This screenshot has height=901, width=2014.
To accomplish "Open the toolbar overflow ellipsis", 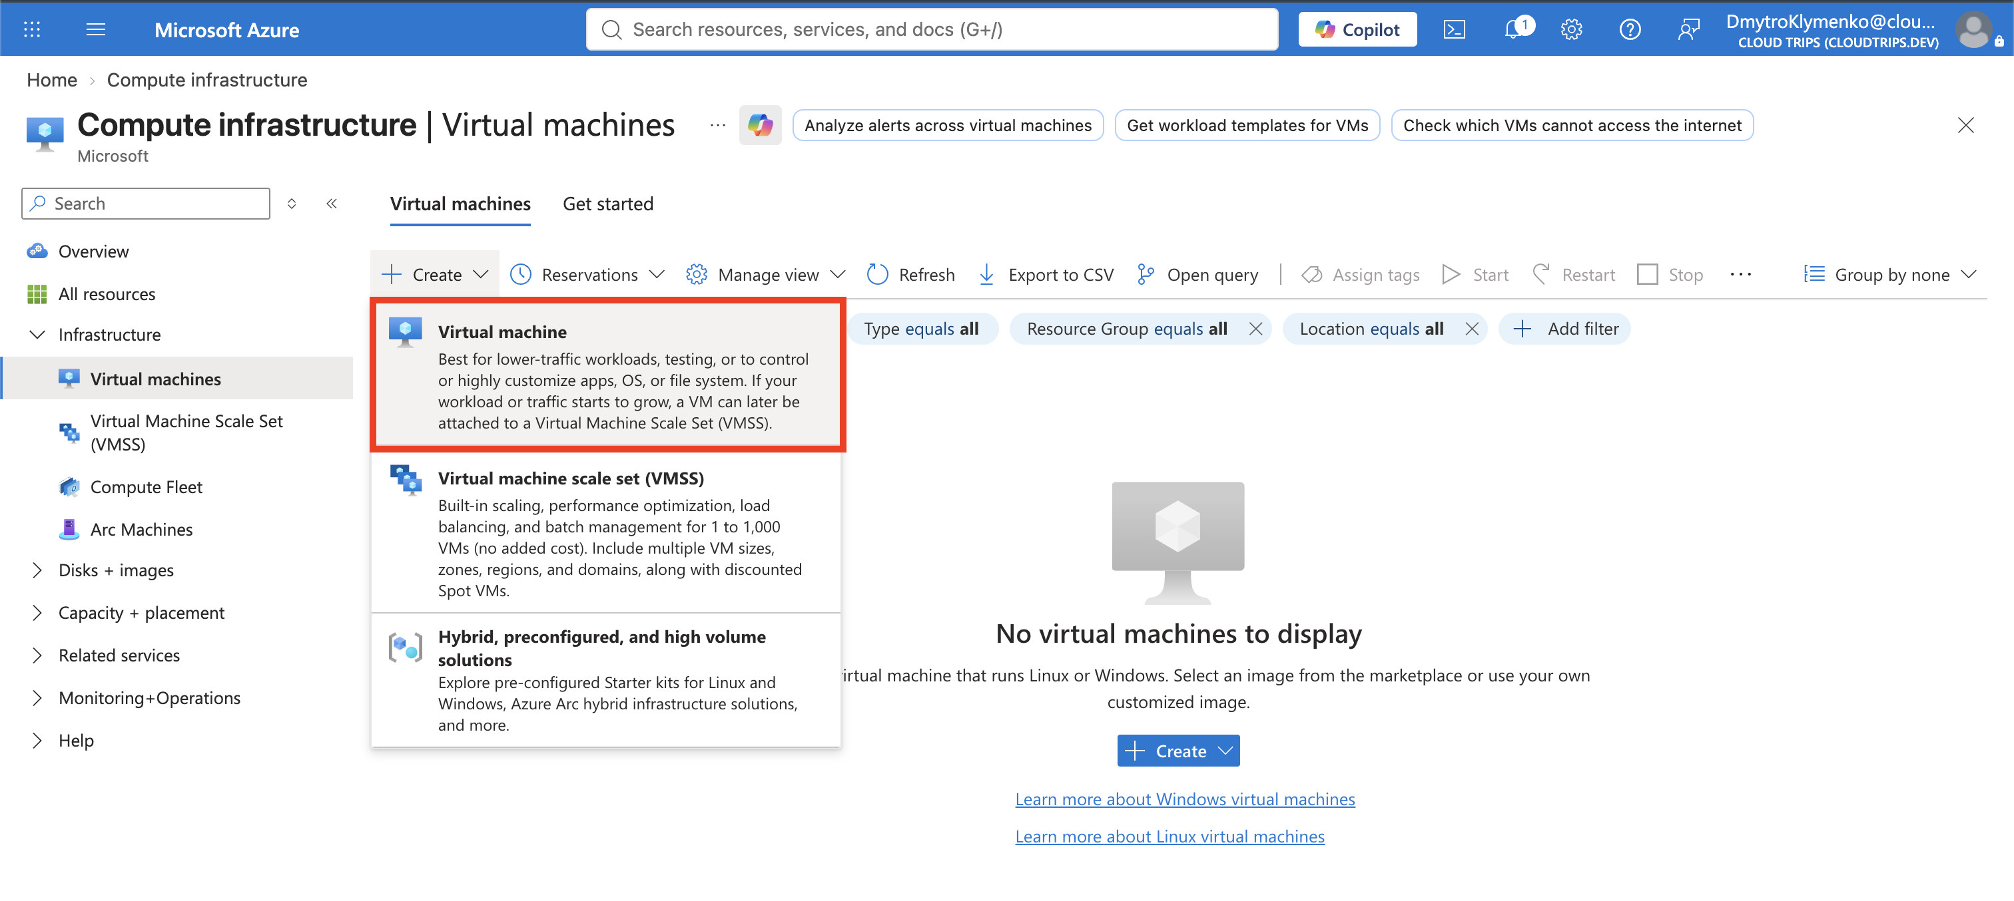I will coord(1740,275).
